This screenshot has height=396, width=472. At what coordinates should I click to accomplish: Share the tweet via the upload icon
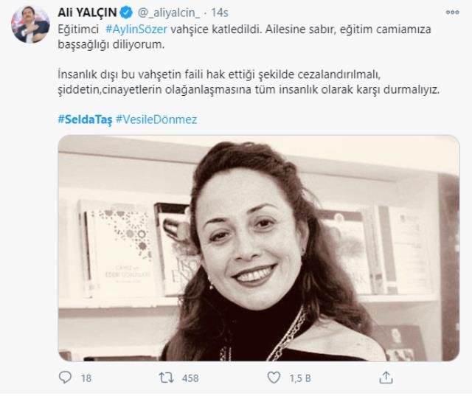(384, 378)
